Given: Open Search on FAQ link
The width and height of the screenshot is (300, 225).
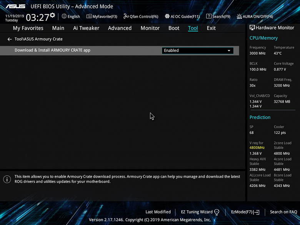Looking at the screenshot, I should [283, 212].
